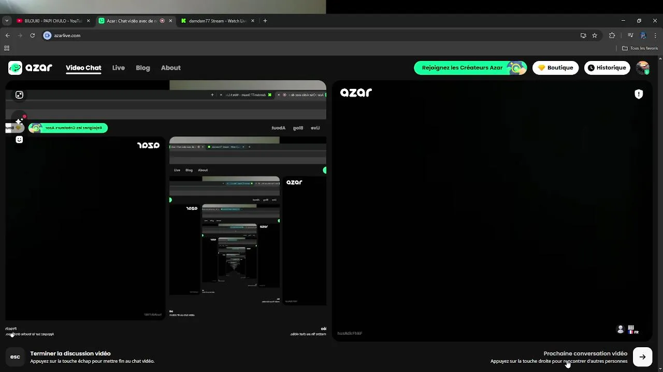Click Prochaine conversation vidéo text

pos(585,353)
